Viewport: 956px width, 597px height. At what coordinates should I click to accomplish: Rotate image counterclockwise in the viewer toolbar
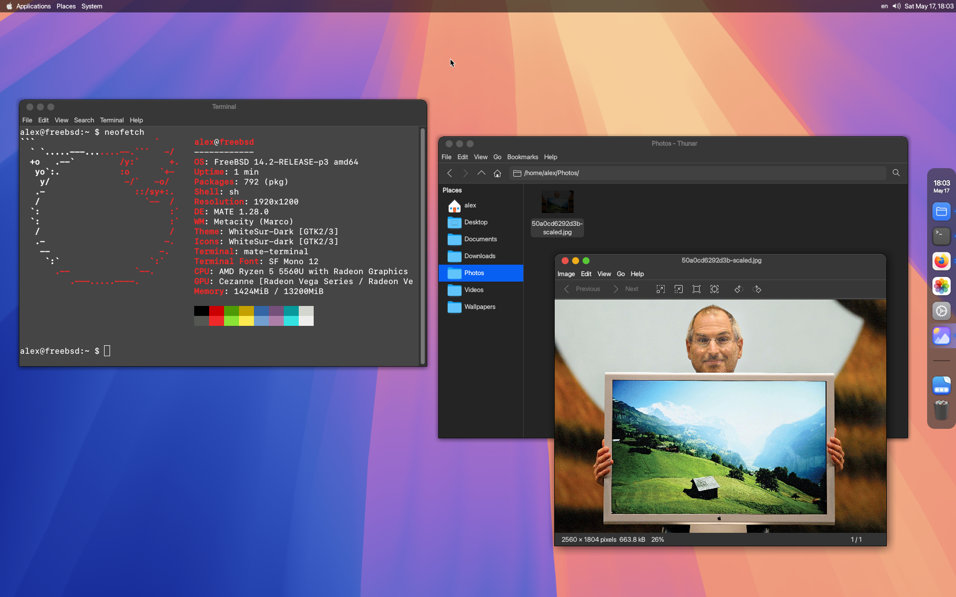739,289
